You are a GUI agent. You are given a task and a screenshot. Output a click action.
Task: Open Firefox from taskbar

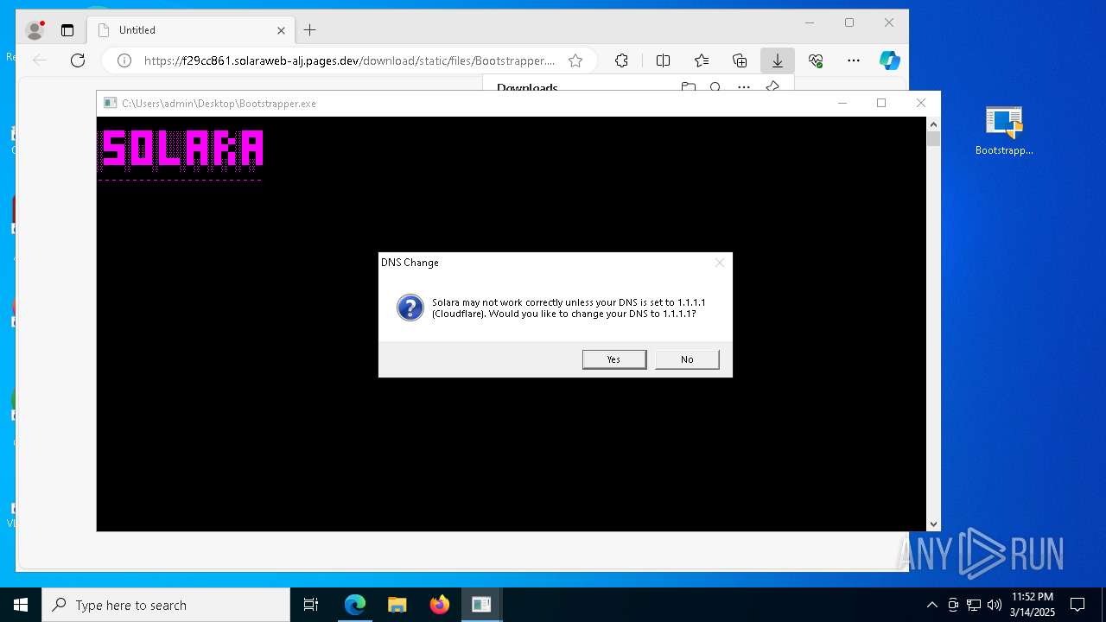pos(440,605)
